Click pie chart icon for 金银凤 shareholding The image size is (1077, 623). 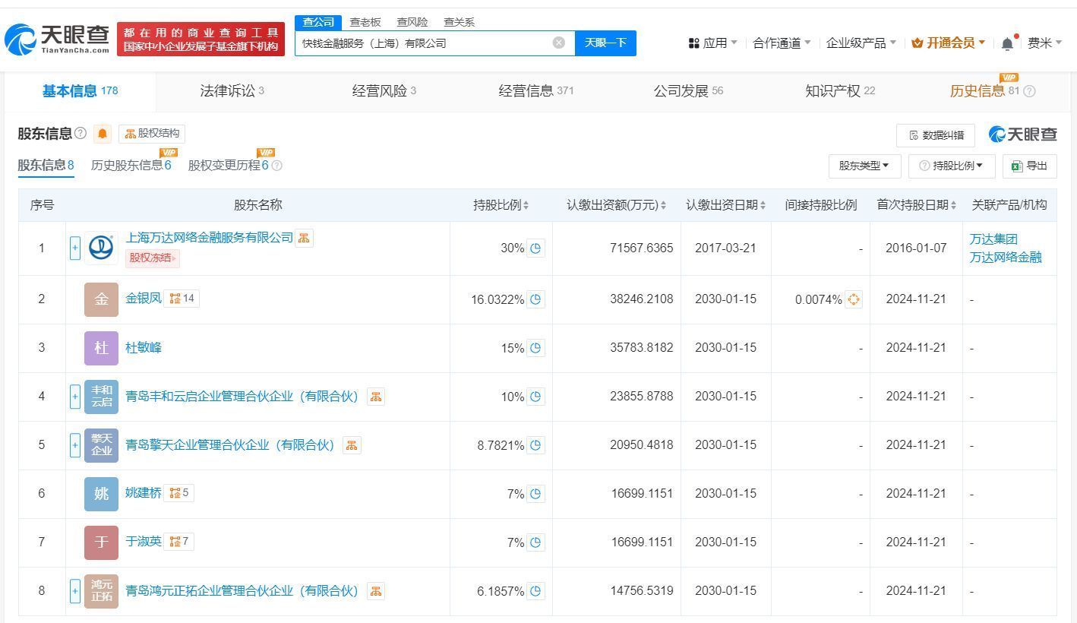tap(535, 299)
